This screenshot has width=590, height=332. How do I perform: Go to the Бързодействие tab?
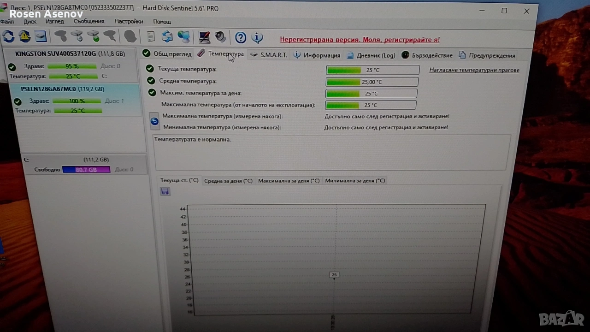click(x=427, y=55)
